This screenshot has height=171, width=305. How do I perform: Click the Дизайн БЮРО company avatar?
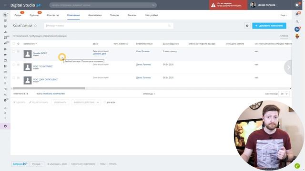click(28, 54)
